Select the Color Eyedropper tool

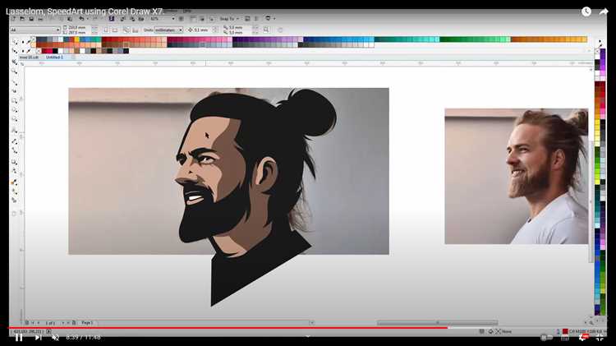15,182
